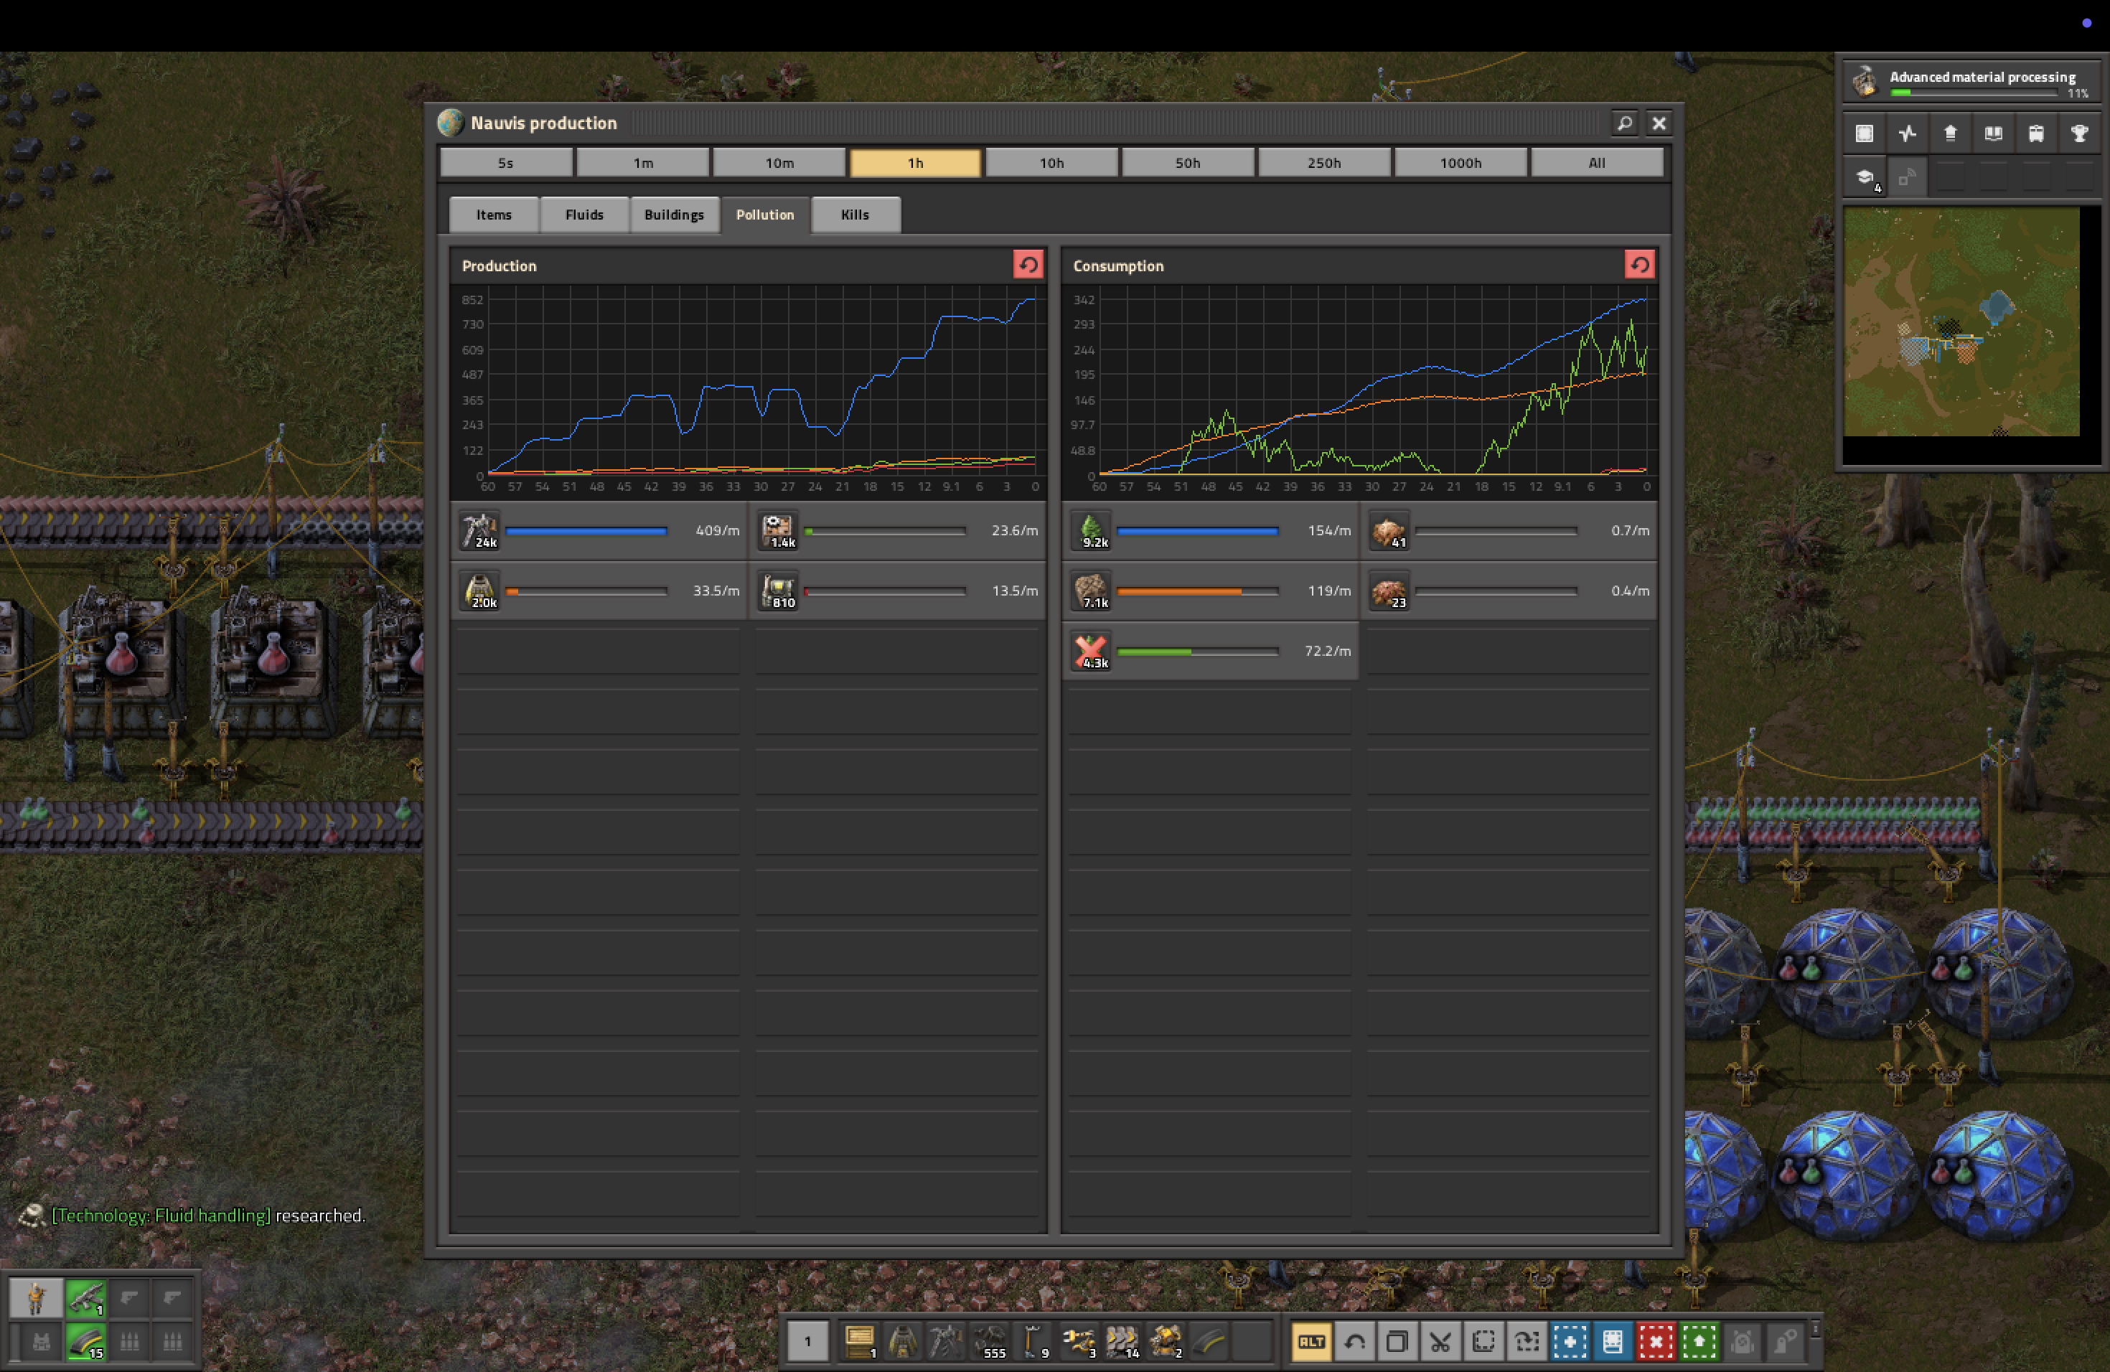The image size is (2110, 1372).
Task: Select the 10h time range
Action: pos(1051,163)
